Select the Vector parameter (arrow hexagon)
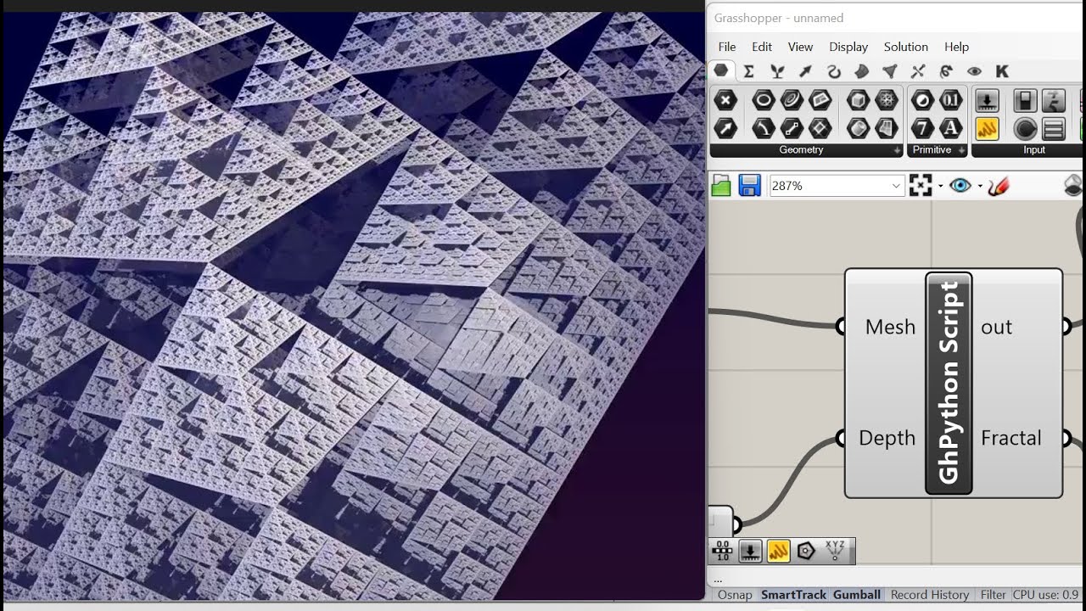This screenshot has height=611, width=1086. click(725, 128)
